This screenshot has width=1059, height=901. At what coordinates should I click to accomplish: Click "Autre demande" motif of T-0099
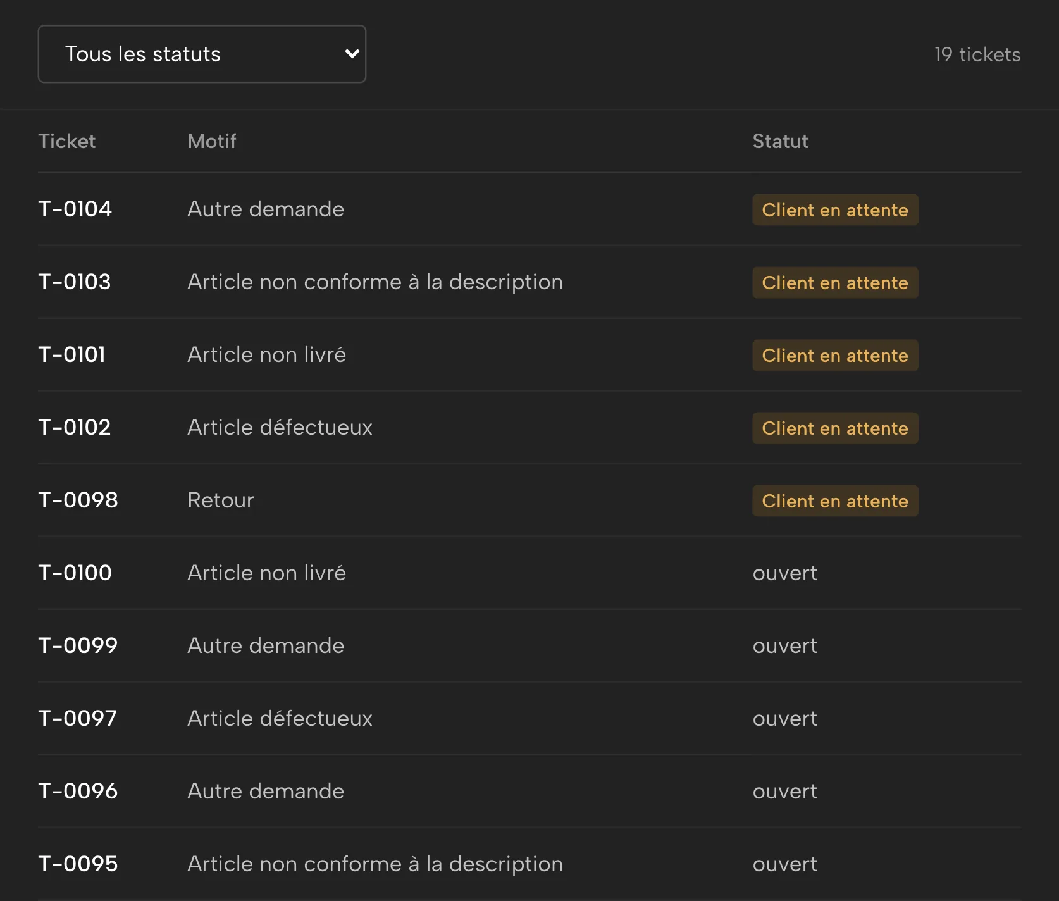point(266,645)
